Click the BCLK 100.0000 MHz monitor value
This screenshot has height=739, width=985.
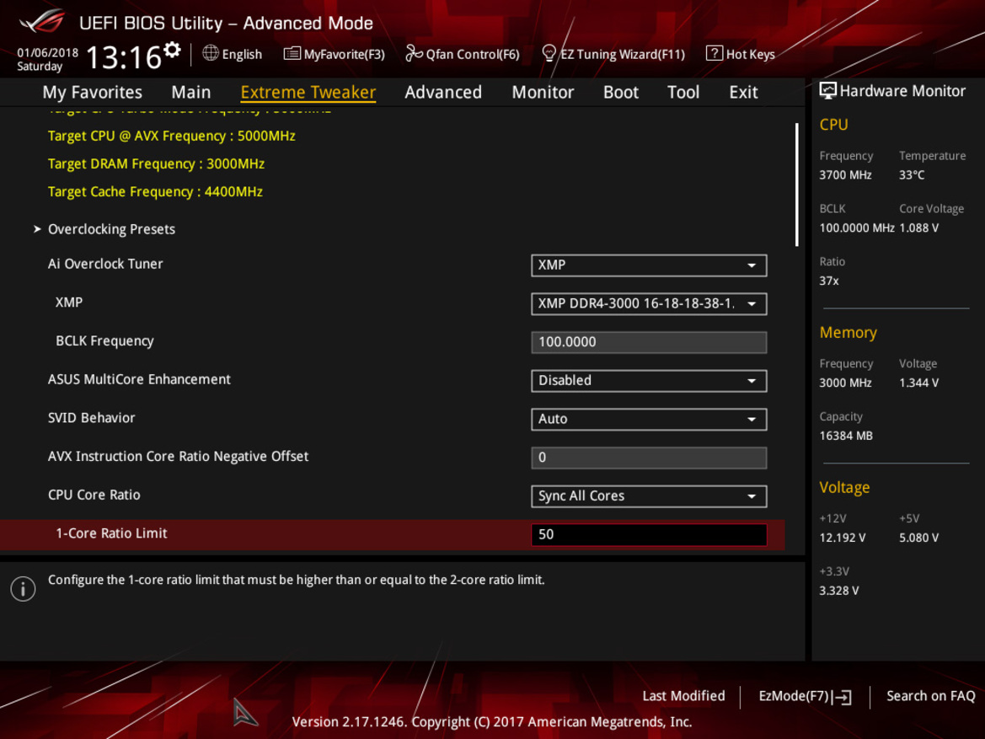coord(856,228)
